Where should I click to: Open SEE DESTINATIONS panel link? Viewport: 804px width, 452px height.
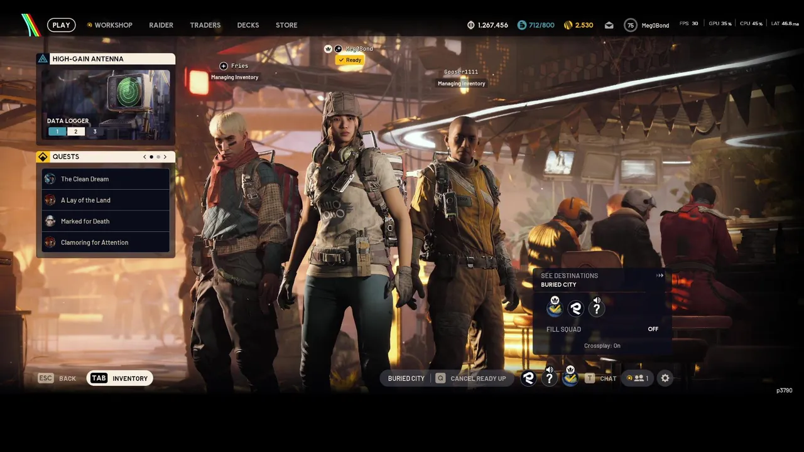[569, 276]
